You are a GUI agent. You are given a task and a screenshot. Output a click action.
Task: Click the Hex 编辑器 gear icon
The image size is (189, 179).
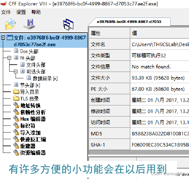16,118
